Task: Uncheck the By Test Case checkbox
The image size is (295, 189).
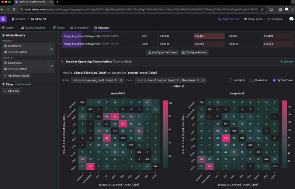Action: 274,80
